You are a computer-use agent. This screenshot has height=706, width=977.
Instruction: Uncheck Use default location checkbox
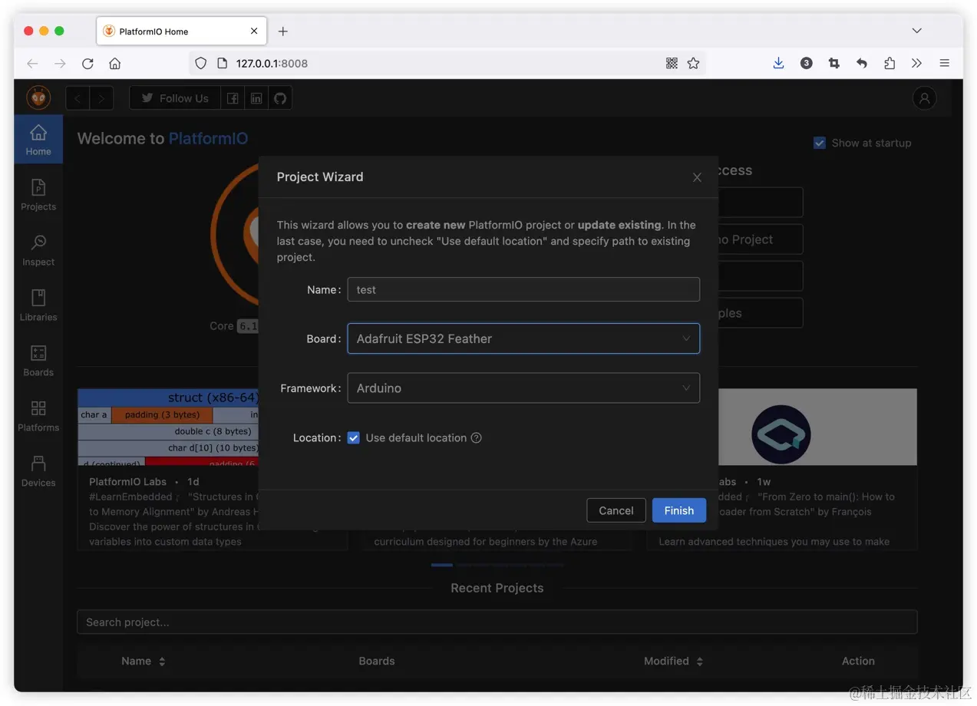(x=354, y=437)
